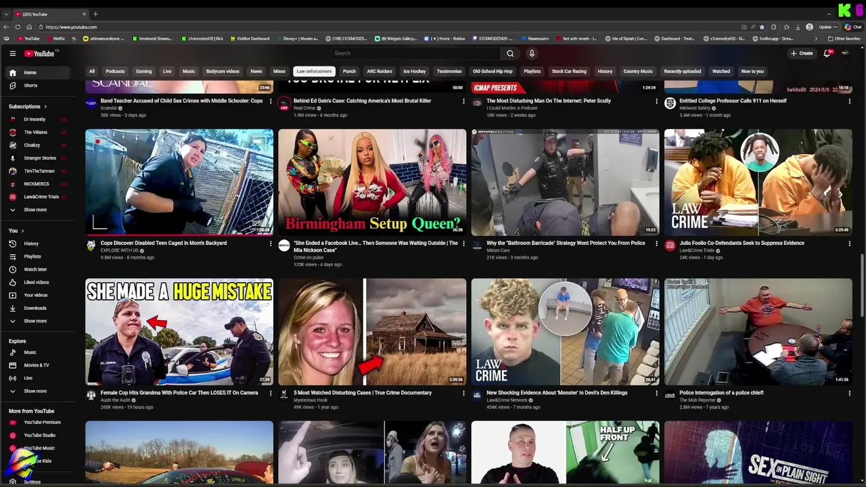Select the ARC Raiders chip
This screenshot has width=866, height=487.
point(380,71)
